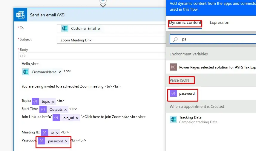
Task: Remove the CustomerName token from Body
Action: click(60, 72)
